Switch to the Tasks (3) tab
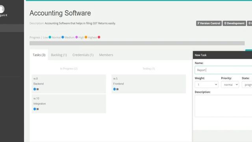 coord(39,55)
